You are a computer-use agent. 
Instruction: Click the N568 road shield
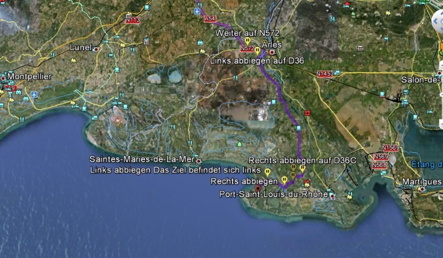[x=380, y=165]
